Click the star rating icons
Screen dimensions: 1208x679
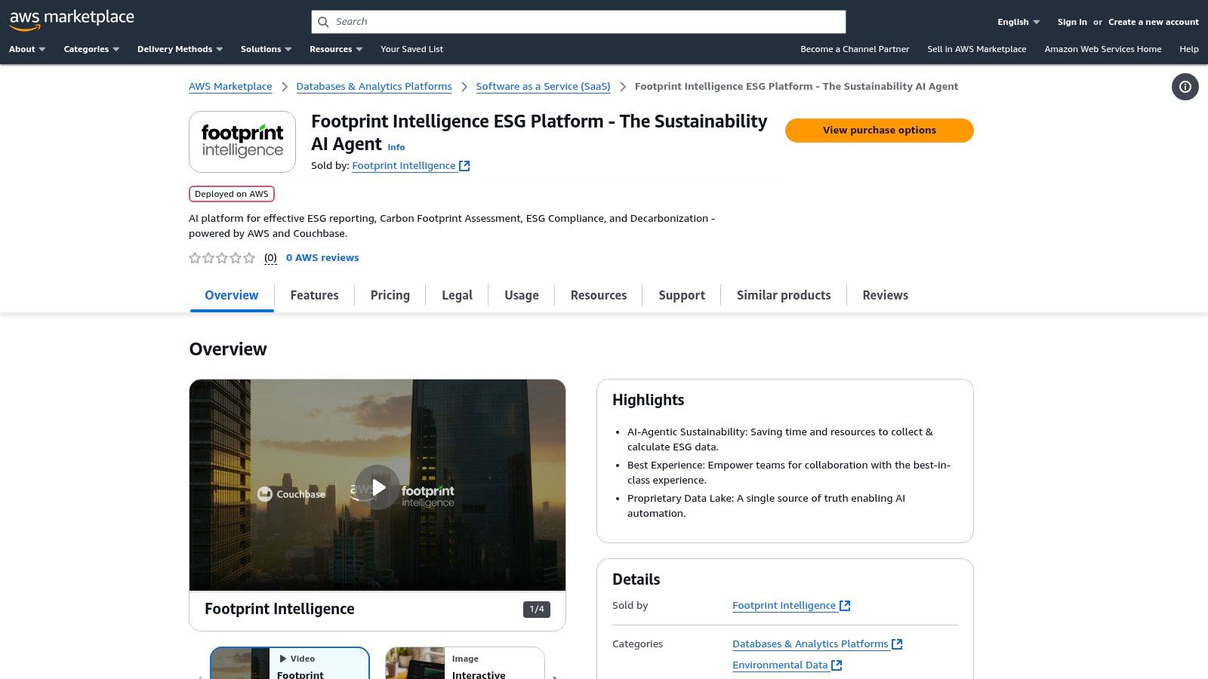[222, 258]
